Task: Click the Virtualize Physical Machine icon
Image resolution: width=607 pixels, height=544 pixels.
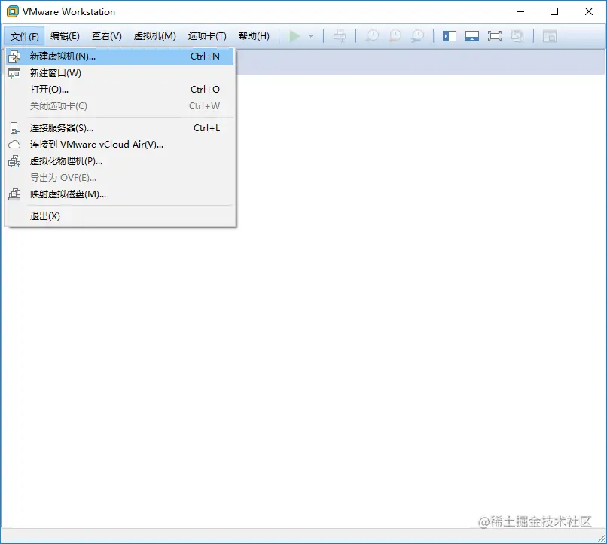Action: (14, 161)
